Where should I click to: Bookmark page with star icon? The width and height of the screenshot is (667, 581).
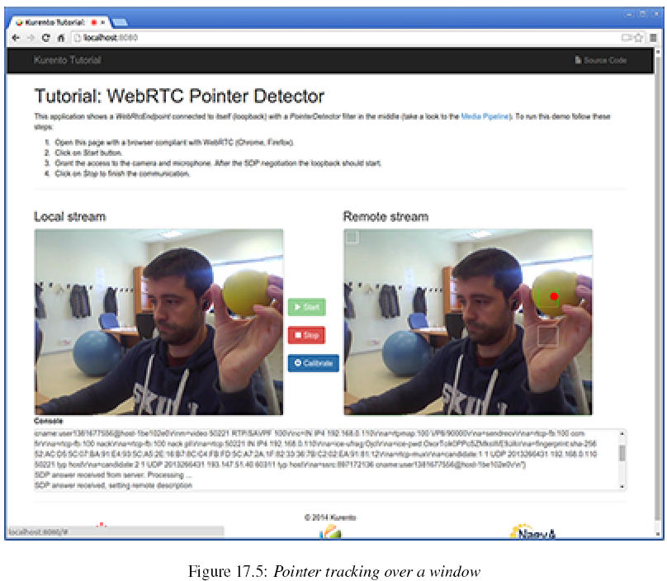pyautogui.click(x=638, y=38)
